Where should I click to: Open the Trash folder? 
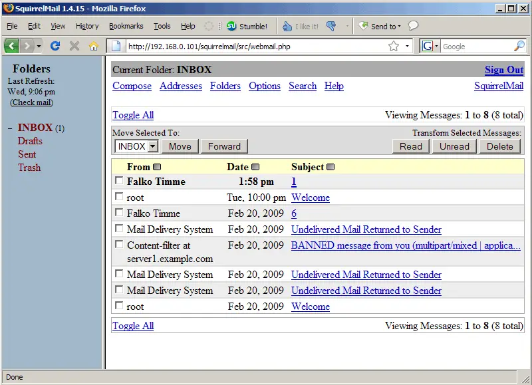point(29,168)
